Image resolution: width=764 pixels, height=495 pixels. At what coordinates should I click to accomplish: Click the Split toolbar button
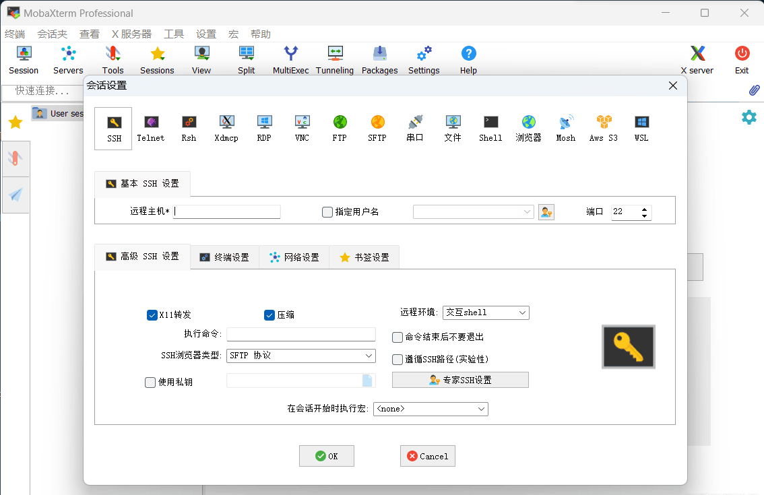[x=246, y=60]
